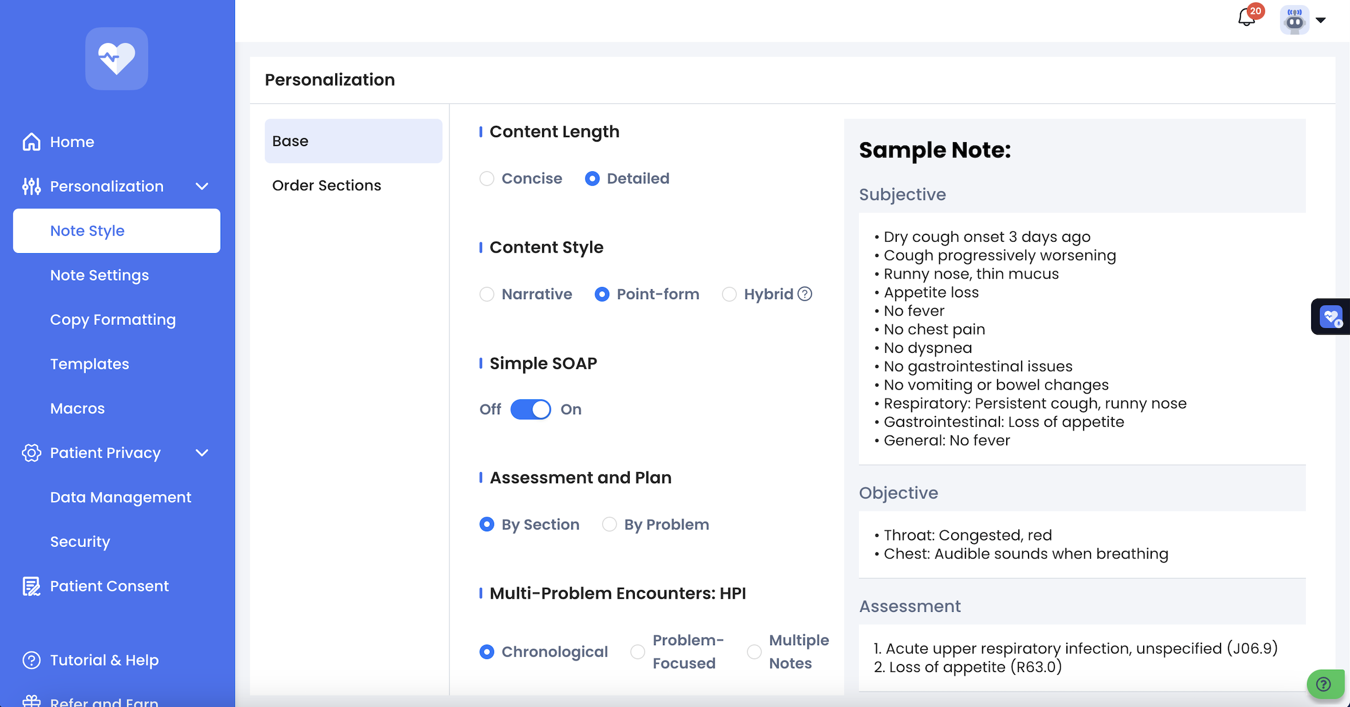
Task: Open the floating heart widget on right edge
Action: pyautogui.click(x=1331, y=316)
